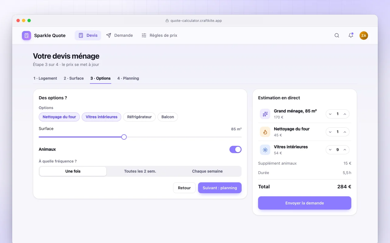Viewport: 390px width, 243px height.
Task: Select the 3 · Options tab
Action: click(x=101, y=78)
